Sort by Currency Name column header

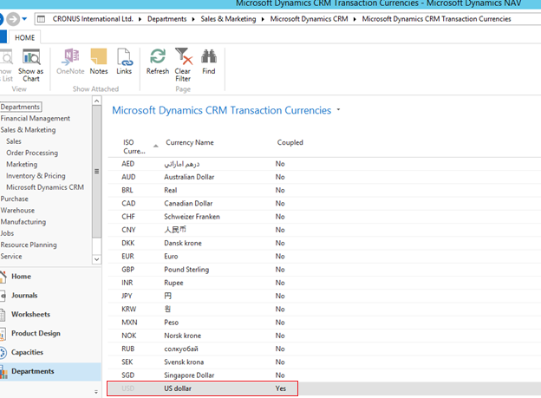[x=189, y=142]
